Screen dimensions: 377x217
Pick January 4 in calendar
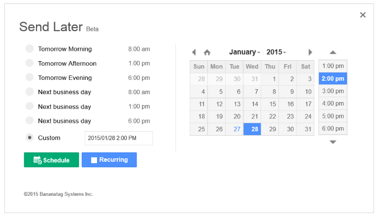pyautogui.click(x=199, y=91)
